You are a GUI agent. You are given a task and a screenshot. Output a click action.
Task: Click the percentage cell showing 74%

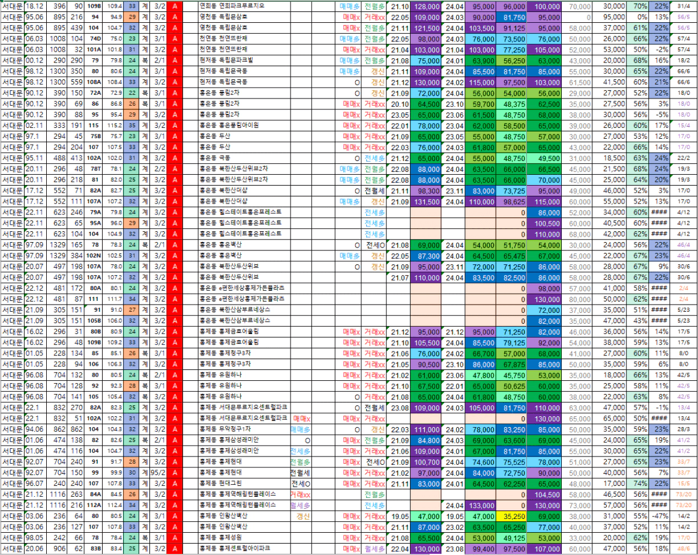click(x=637, y=484)
